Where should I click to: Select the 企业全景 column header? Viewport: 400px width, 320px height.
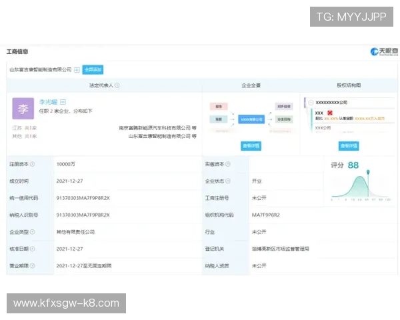click(x=251, y=85)
